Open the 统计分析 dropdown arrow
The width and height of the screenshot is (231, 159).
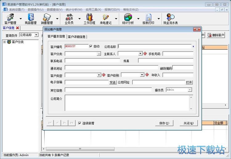click(138, 19)
